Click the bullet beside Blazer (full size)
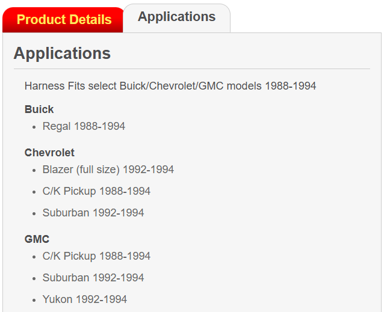This screenshot has height=312, width=387. click(34, 170)
